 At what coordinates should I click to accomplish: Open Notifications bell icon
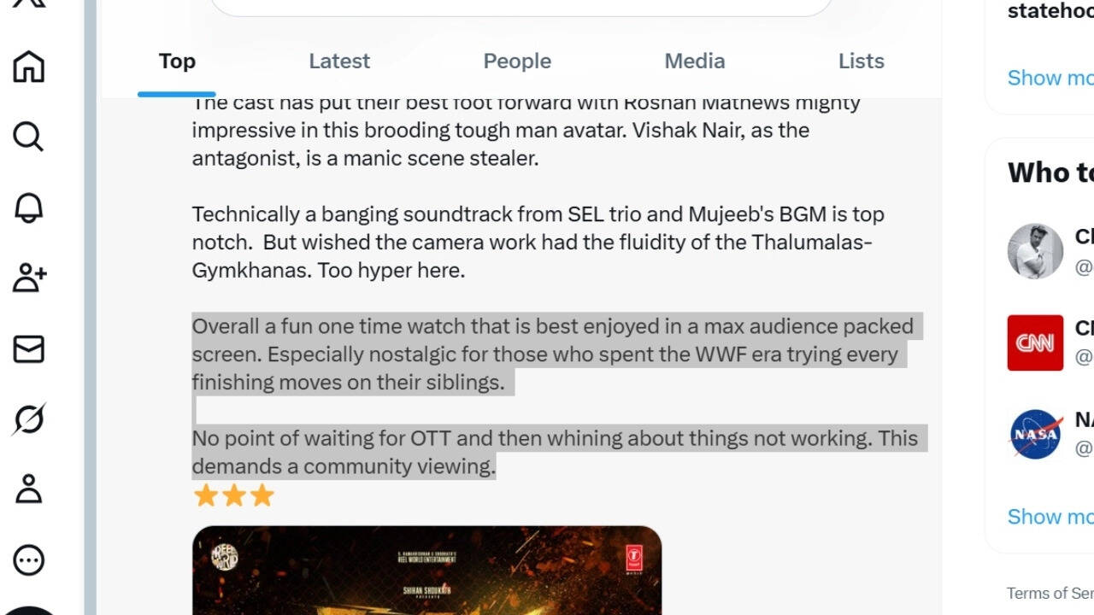28,208
